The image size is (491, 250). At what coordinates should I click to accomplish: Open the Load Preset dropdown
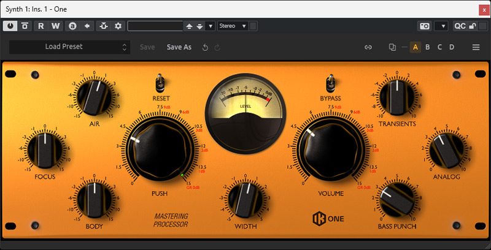tap(69, 47)
